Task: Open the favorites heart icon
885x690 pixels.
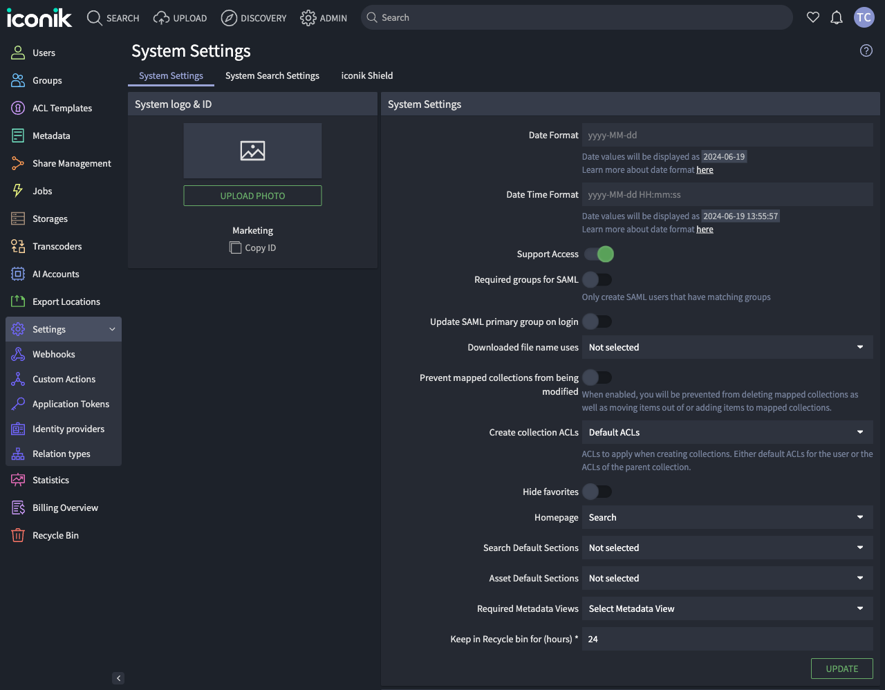Action: pyautogui.click(x=813, y=17)
